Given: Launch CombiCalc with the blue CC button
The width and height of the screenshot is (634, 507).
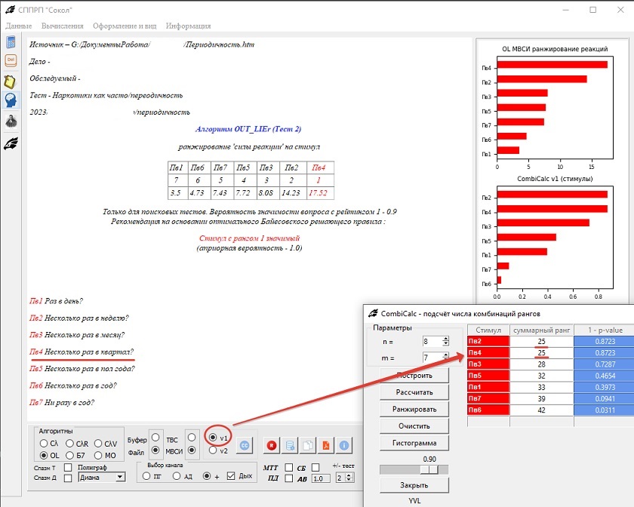Looking at the screenshot, I should tap(245, 446).
